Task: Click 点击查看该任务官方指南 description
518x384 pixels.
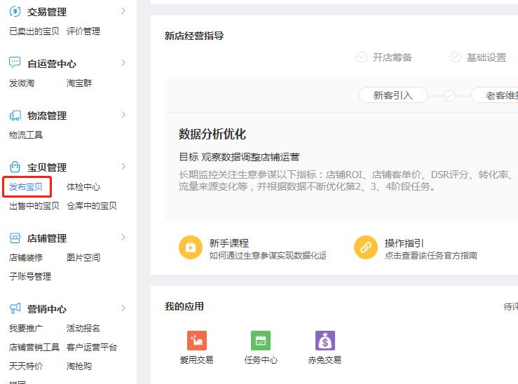Action: tap(431, 256)
